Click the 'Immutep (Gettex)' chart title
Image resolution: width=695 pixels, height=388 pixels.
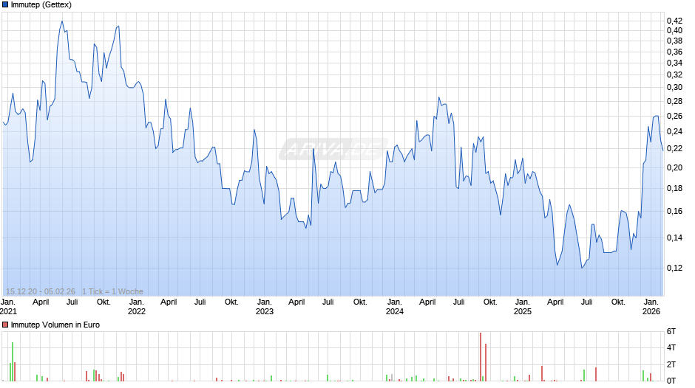pyautogui.click(x=41, y=5)
